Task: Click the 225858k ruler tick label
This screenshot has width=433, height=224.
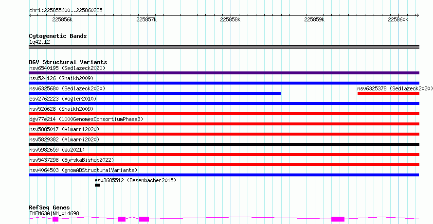Action: [230, 19]
